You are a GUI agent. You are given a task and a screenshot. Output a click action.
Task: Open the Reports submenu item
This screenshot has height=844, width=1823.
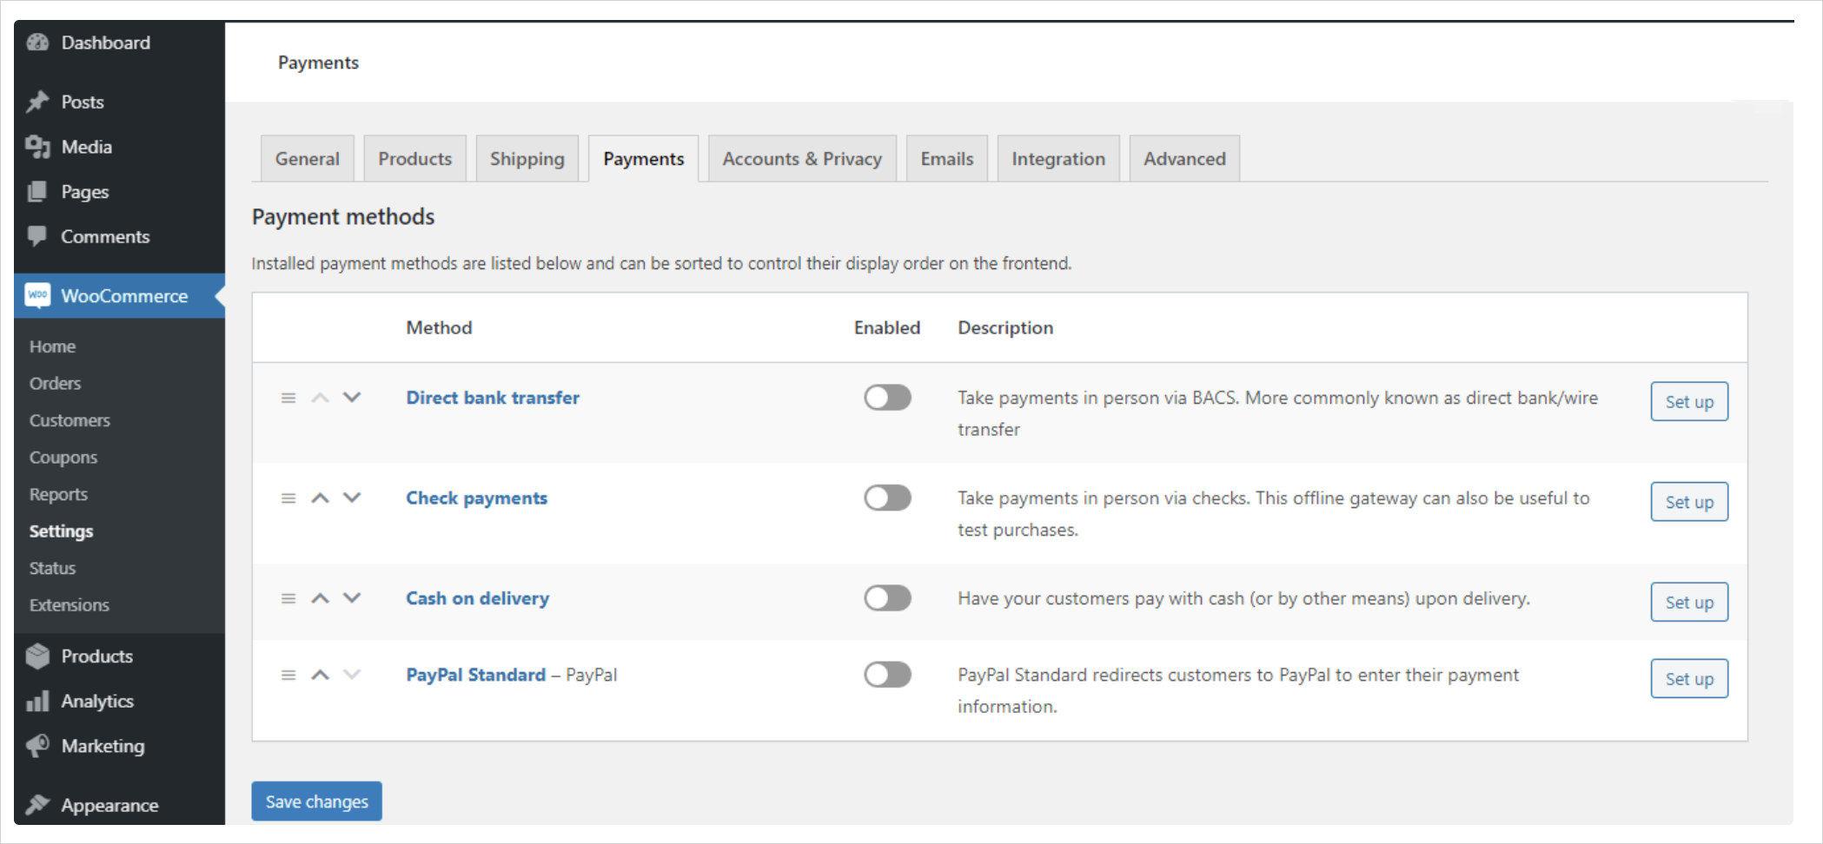(x=58, y=494)
